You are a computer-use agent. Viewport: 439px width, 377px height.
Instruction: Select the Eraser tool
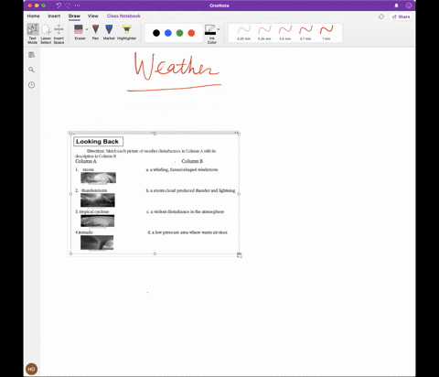click(79, 32)
